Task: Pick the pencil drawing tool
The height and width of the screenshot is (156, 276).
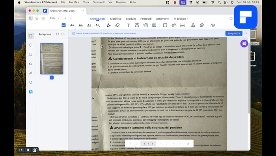Action: (x=109, y=25)
